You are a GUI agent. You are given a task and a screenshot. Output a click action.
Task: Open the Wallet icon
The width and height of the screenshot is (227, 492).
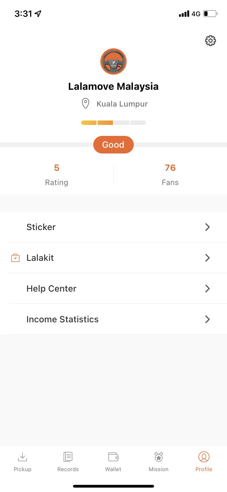click(x=113, y=457)
